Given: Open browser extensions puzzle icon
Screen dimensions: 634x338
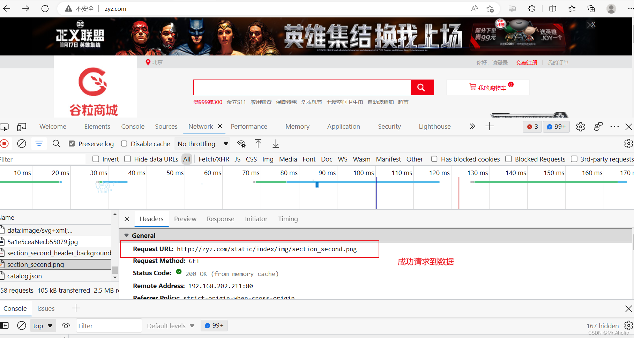Looking at the screenshot, I should click(x=531, y=9).
